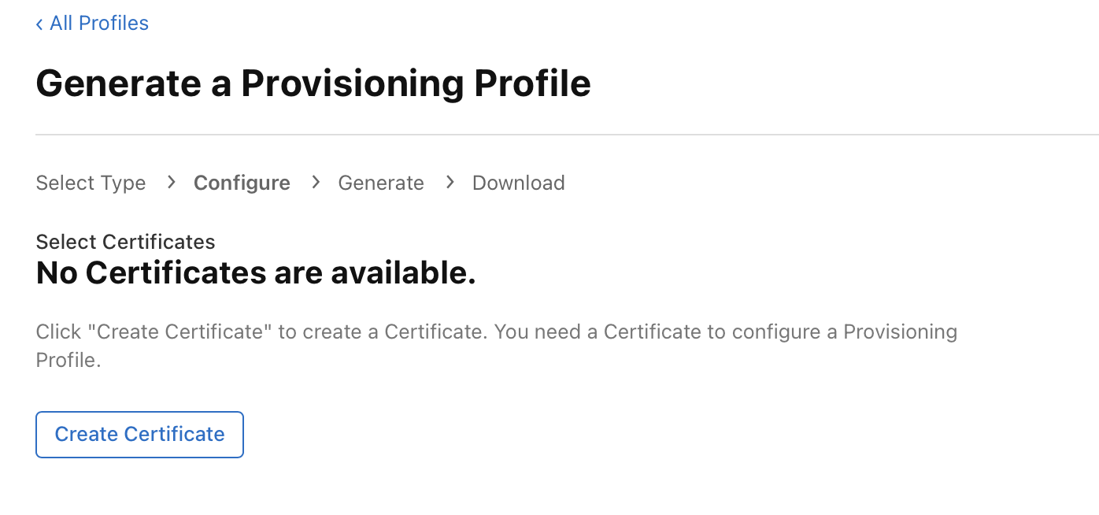Click "Profile." on the help text's second line
The width and height of the screenshot is (1099, 515).
point(68,361)
